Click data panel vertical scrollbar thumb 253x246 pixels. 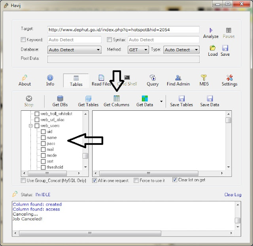point(228,120)
